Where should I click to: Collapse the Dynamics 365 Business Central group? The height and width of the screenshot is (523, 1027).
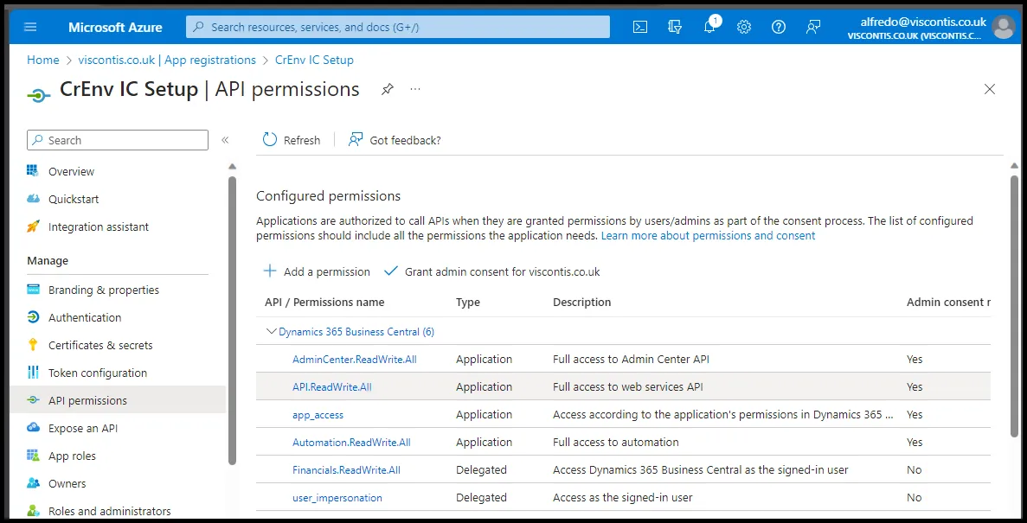point(271,331)
